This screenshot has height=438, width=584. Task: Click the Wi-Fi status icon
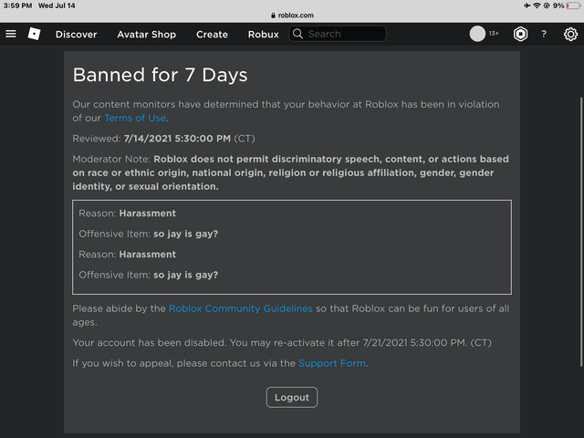point(537,5)
